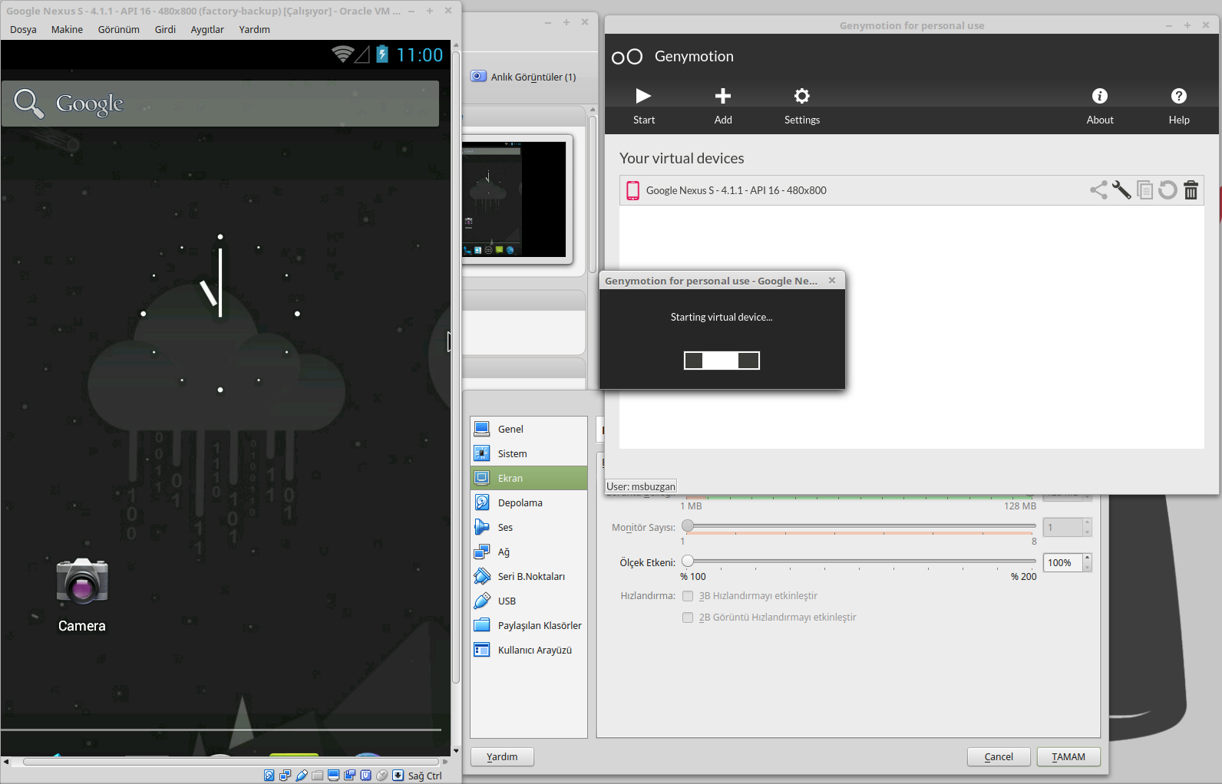Tap the analog clock widget
The image size is (1222, 784).
pos(220,313)
